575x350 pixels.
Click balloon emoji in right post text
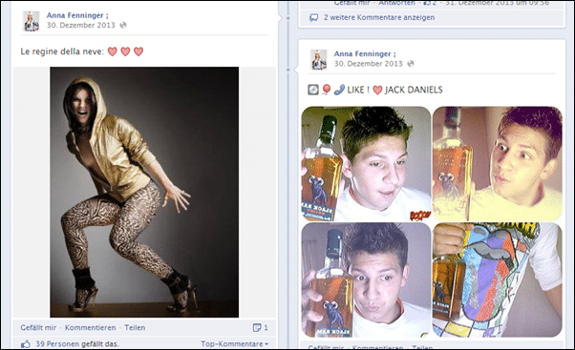pos(326,90)
